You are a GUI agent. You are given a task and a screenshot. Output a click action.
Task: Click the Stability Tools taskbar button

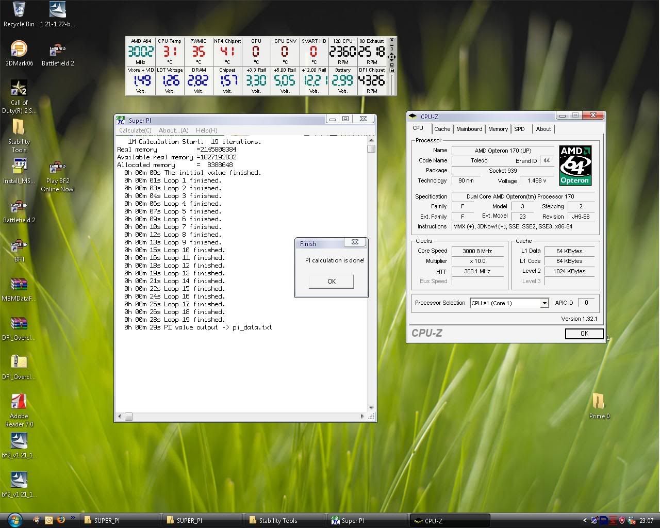coord(285,520)
